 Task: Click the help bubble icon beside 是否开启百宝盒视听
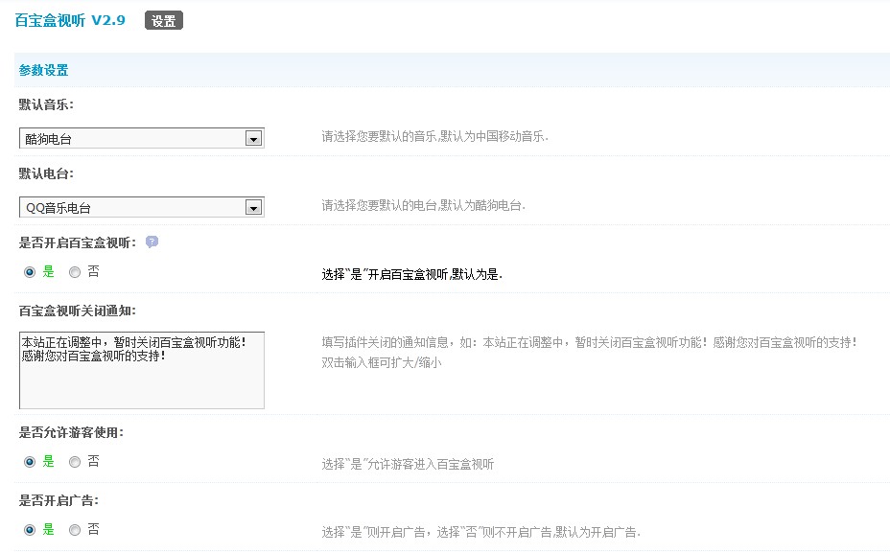point(151,242)
